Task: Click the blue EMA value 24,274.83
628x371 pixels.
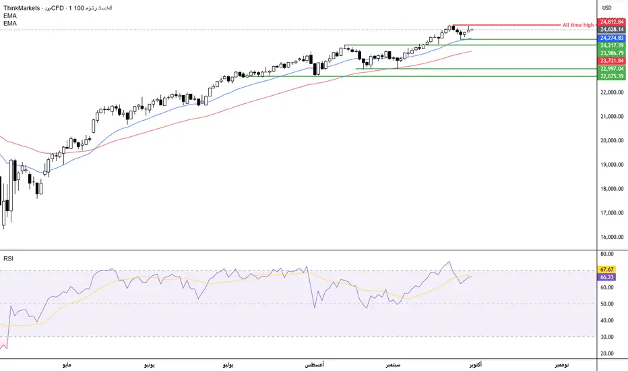Action: pos(612,38)
